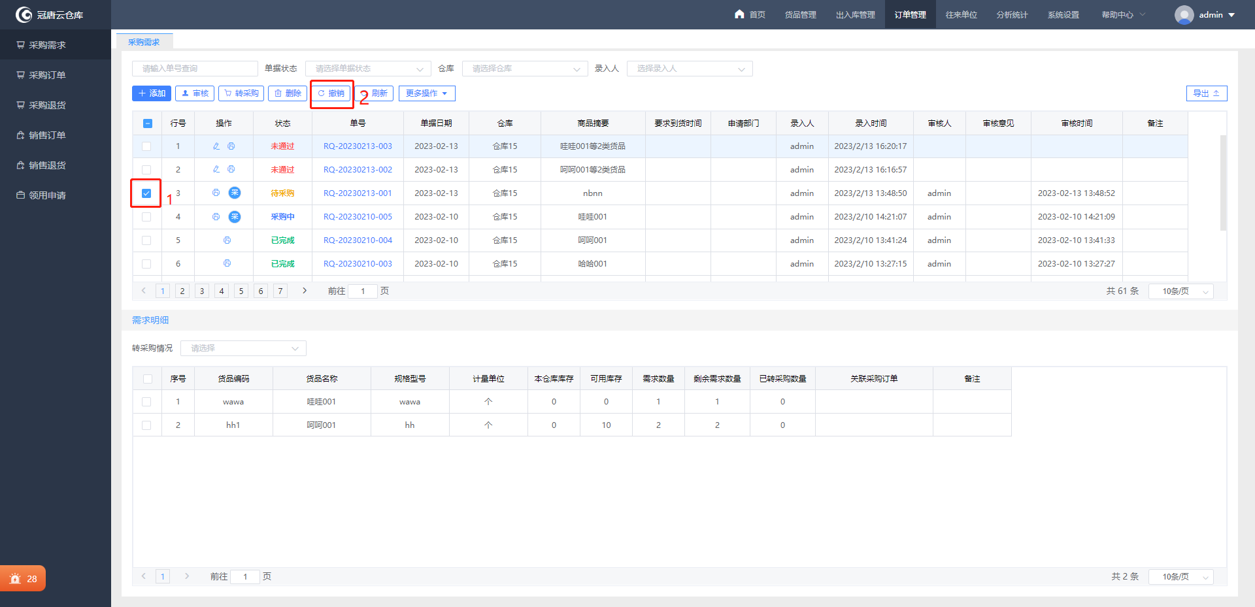
Task: Check the checkbox for row RQ-20230210-005
Action: pos(146,217)
